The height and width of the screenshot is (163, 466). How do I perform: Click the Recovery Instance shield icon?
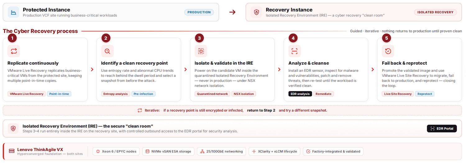pyautogui.click(x=256, y=12)
